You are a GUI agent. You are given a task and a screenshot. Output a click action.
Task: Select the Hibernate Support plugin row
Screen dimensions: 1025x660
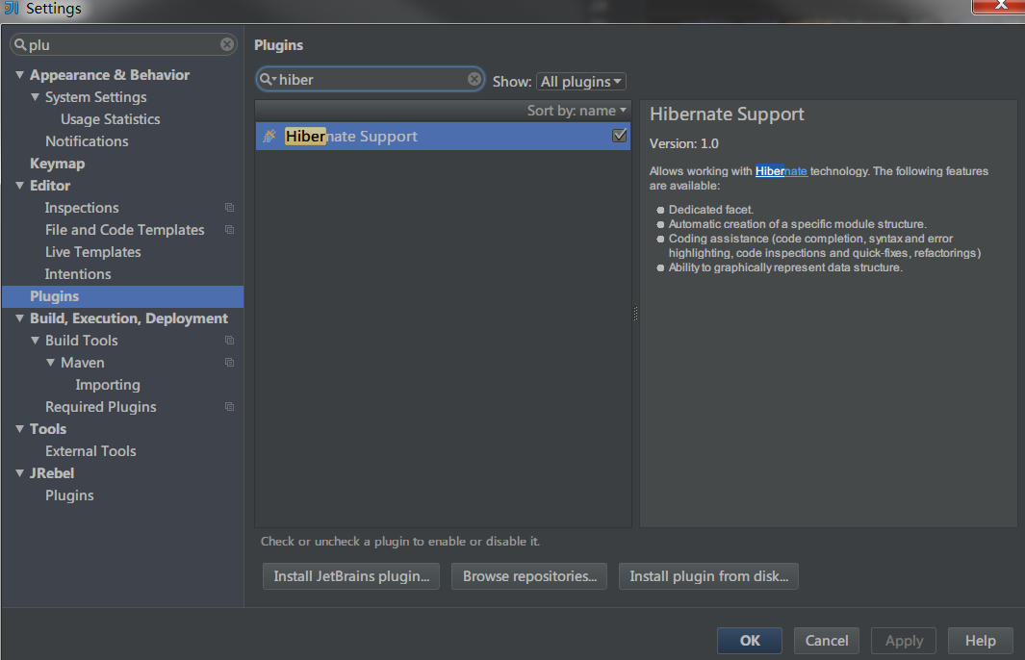[443, 136]
